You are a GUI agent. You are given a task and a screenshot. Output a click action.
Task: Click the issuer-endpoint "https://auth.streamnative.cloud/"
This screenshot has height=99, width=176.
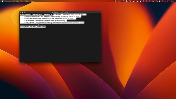click(58, 19)
